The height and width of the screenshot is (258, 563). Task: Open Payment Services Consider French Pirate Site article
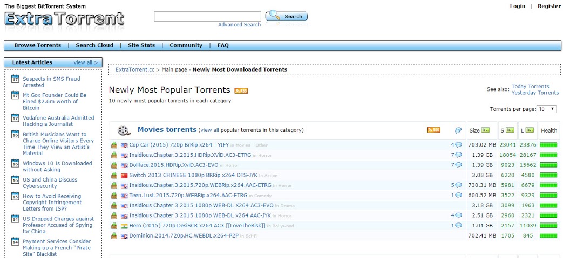click(57, 248)
